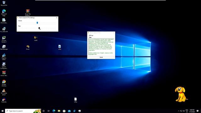The image size is (201, 113).
Task: Open the Microsoft Edge desktop shortcut
Action: 4,13
